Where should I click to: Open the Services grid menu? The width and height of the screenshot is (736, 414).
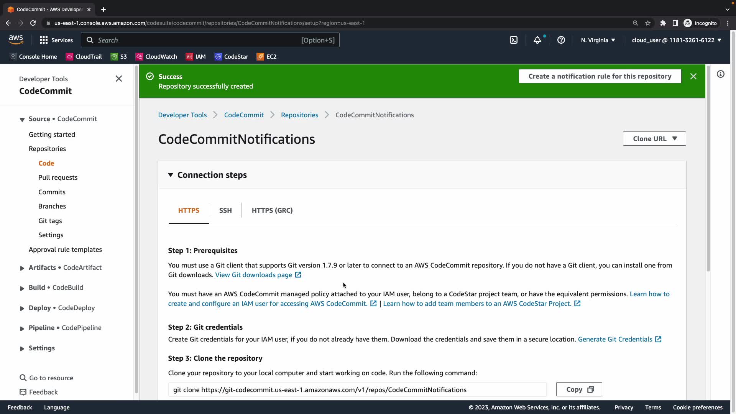56,40
